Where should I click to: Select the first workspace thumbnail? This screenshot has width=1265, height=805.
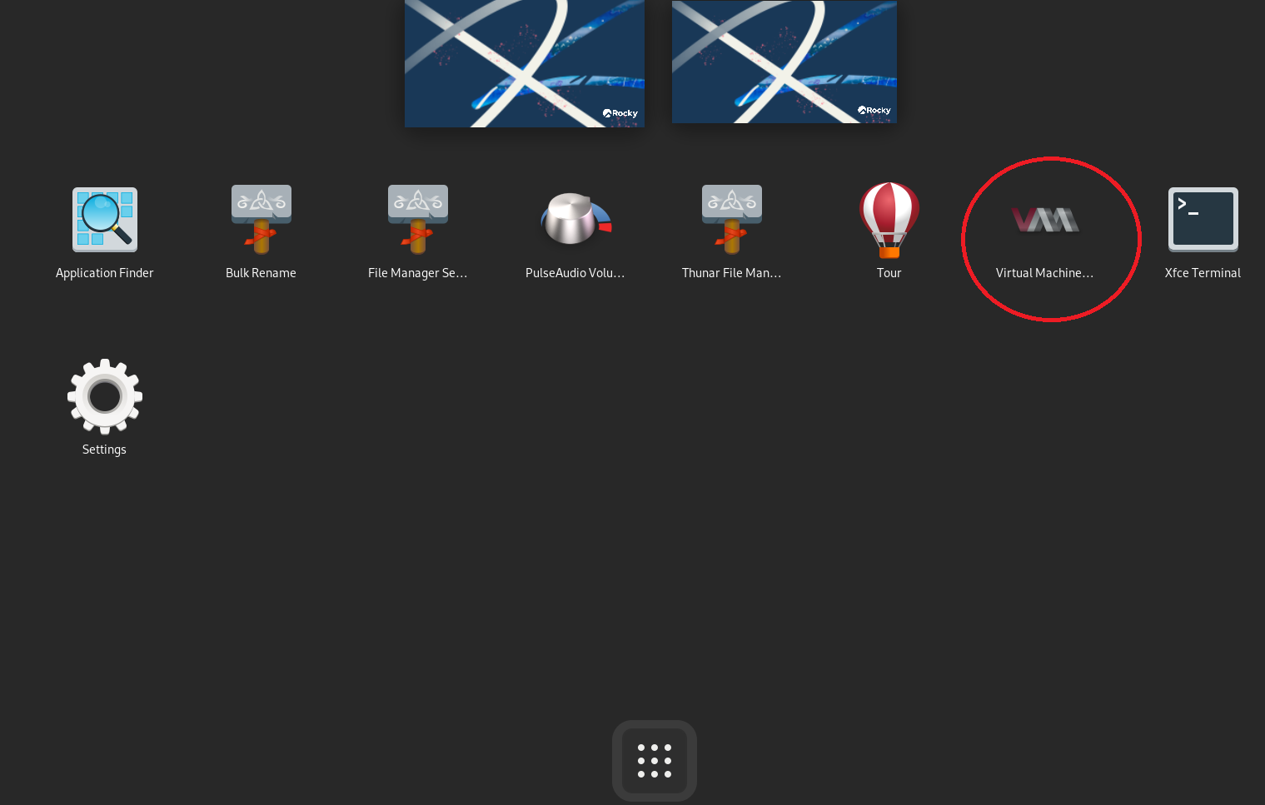coord(525,63)
